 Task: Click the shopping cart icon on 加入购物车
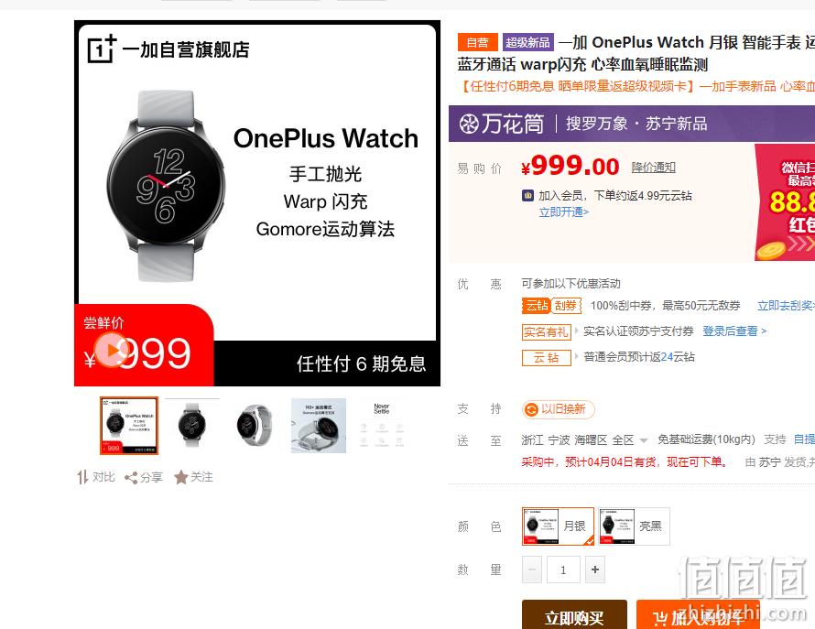pyautogui.click(x=660, y=618)
